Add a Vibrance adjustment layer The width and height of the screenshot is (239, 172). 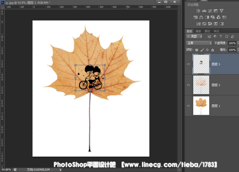point(221,10)
